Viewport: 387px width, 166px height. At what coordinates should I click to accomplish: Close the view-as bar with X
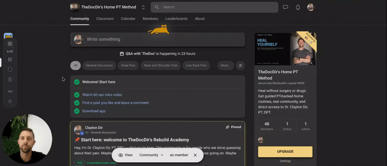point(195,155)
